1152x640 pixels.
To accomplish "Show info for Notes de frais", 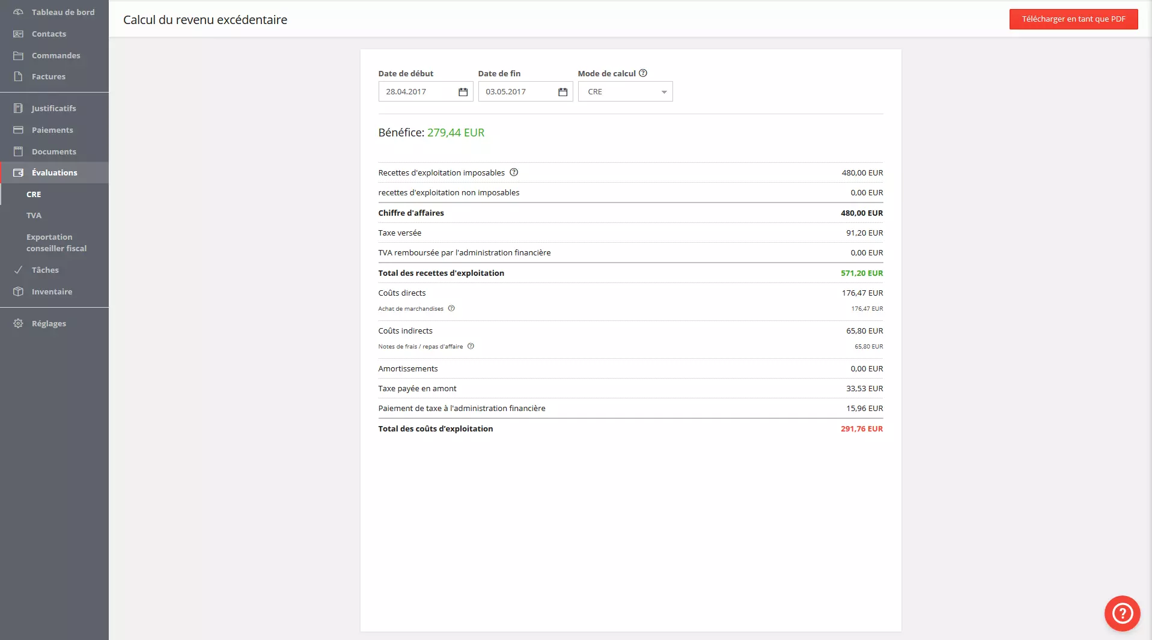I will point(471,346).
